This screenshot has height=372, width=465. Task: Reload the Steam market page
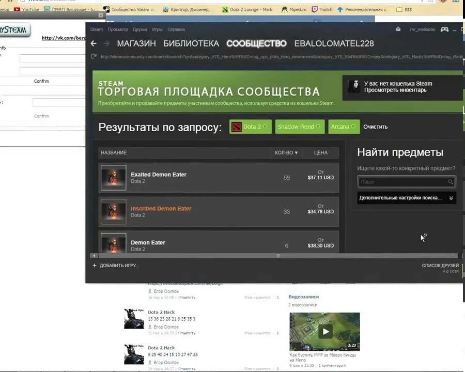94,56
